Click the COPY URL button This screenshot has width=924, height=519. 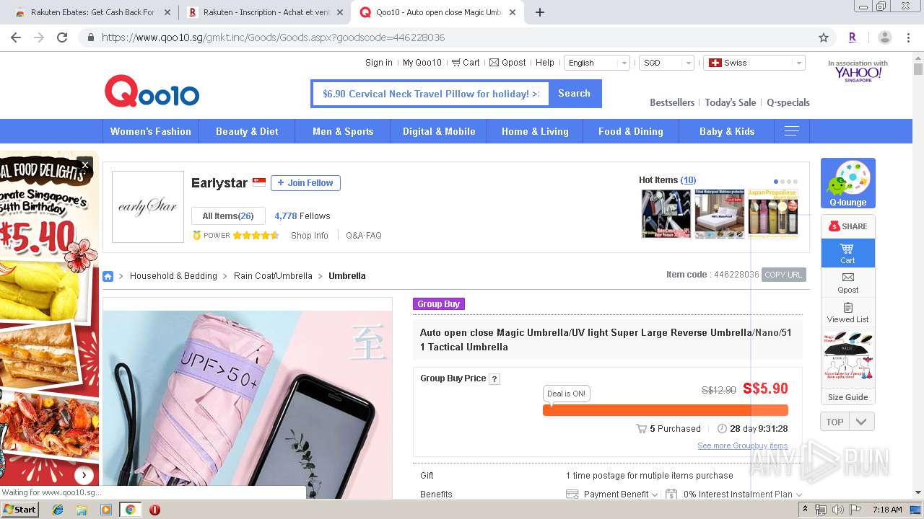pyautogui.click(x=783, y=275)
